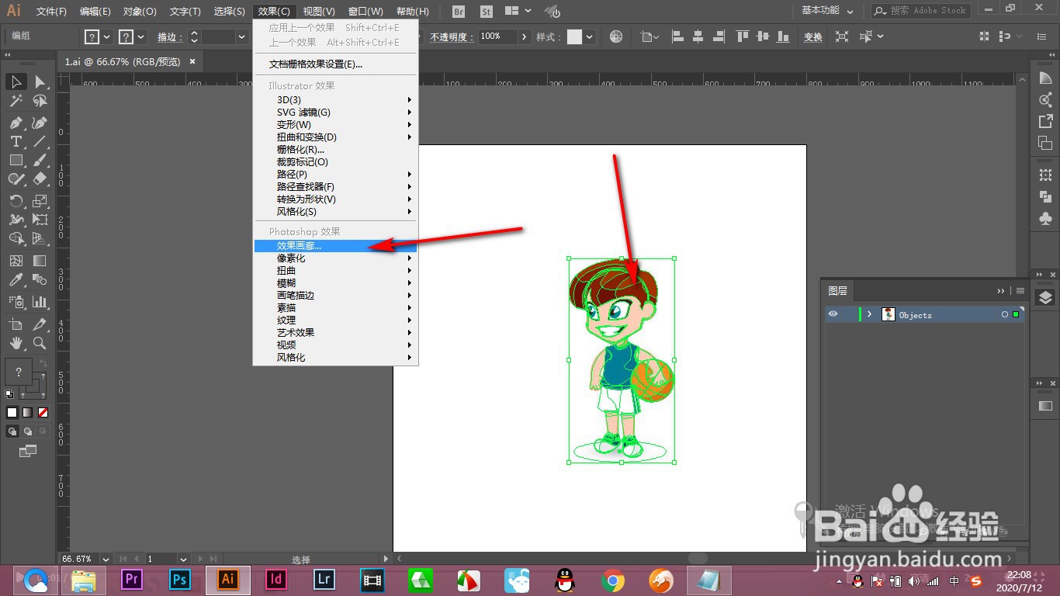
Task: Choose the Artboard tool
Action: click(16, 324)
